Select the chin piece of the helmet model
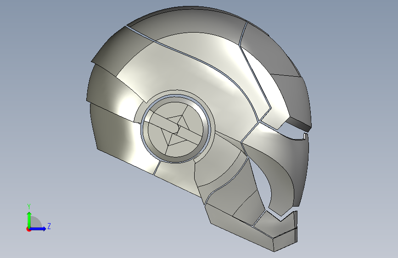This screenshot has width=398, height=258. [277, 230]
